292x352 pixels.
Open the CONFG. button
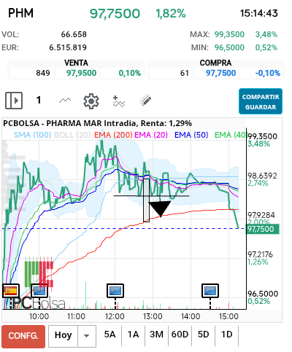click(x=23, y=336)
